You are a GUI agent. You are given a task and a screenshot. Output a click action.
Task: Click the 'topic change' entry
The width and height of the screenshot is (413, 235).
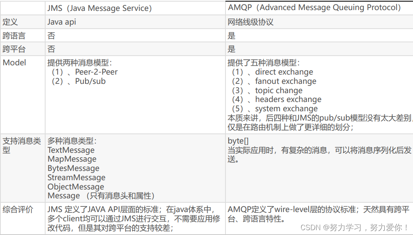[279, 91]
